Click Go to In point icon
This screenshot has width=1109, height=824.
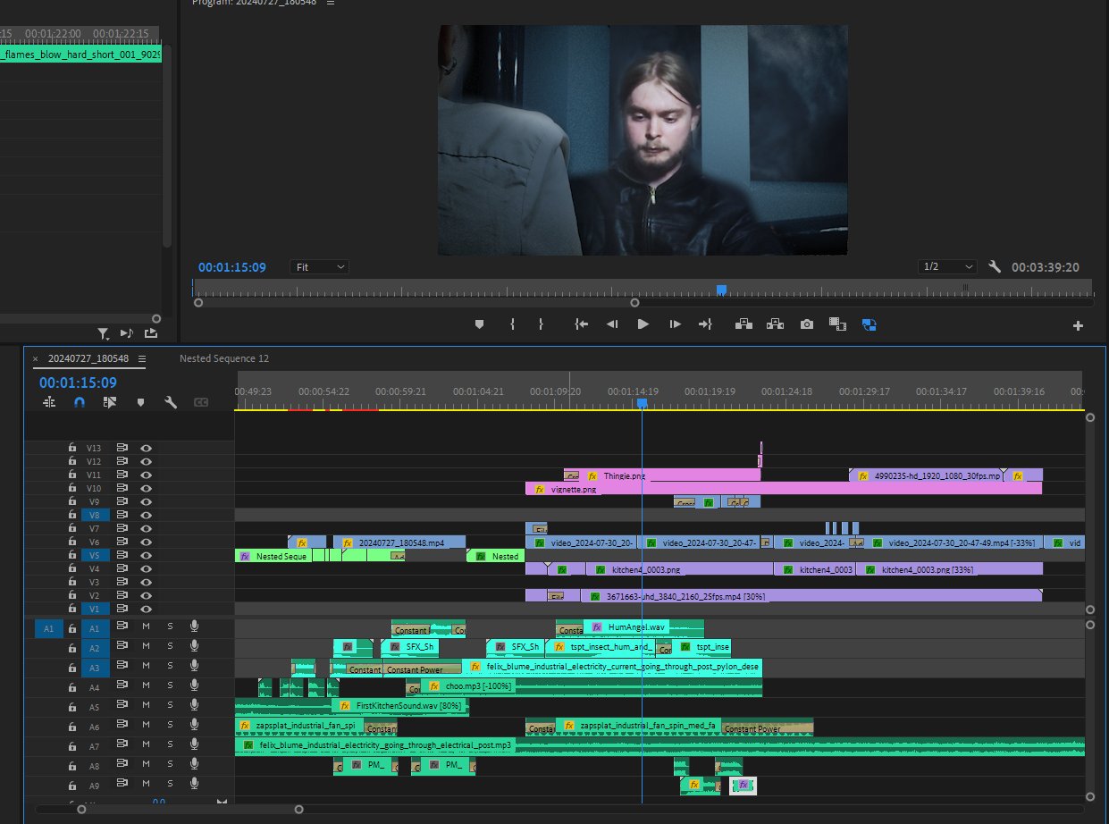[582, 324]
